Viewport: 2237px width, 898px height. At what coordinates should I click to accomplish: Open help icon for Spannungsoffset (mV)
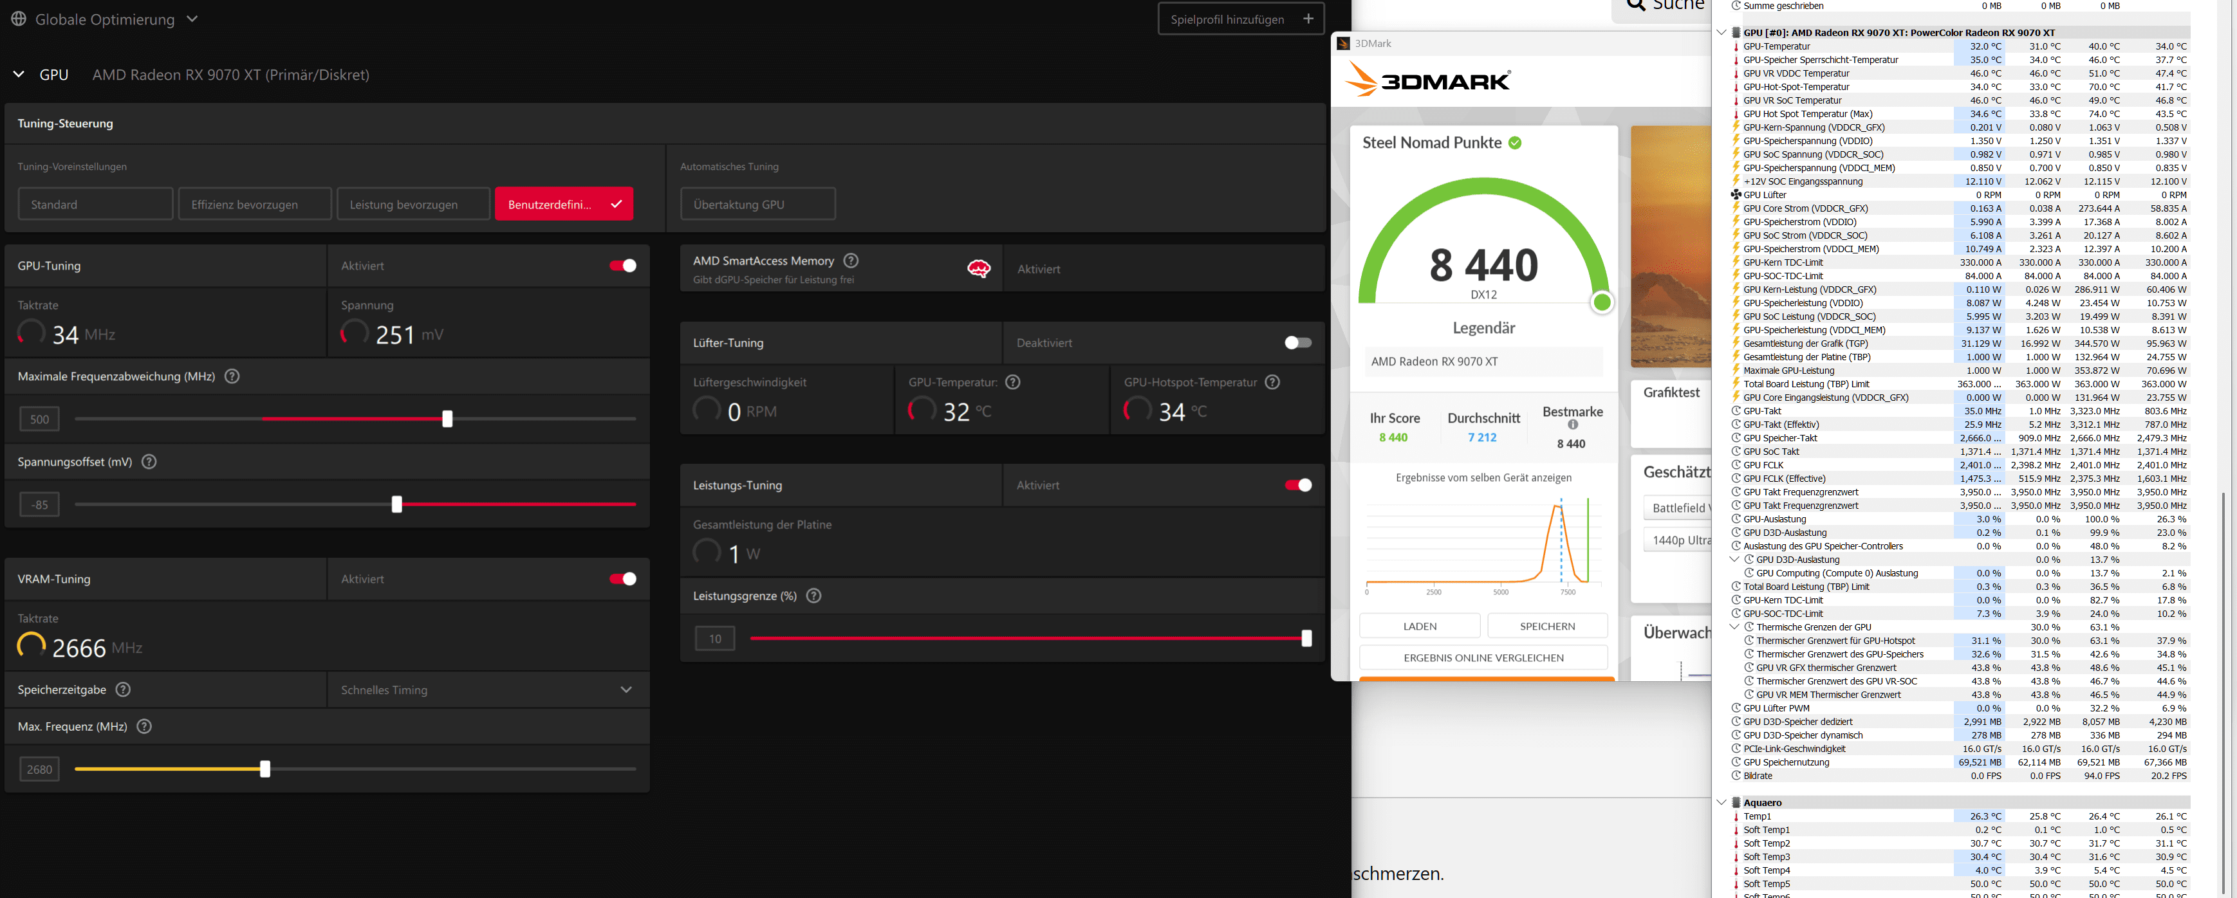149,462
